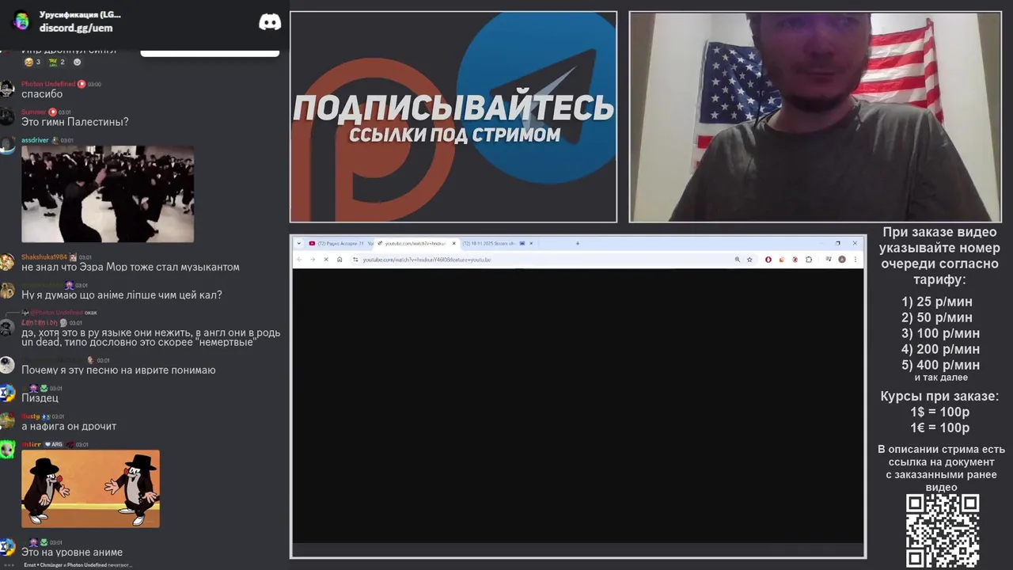1013x570 pixels.
Task: Click the username assdriver
Action: 35,140
